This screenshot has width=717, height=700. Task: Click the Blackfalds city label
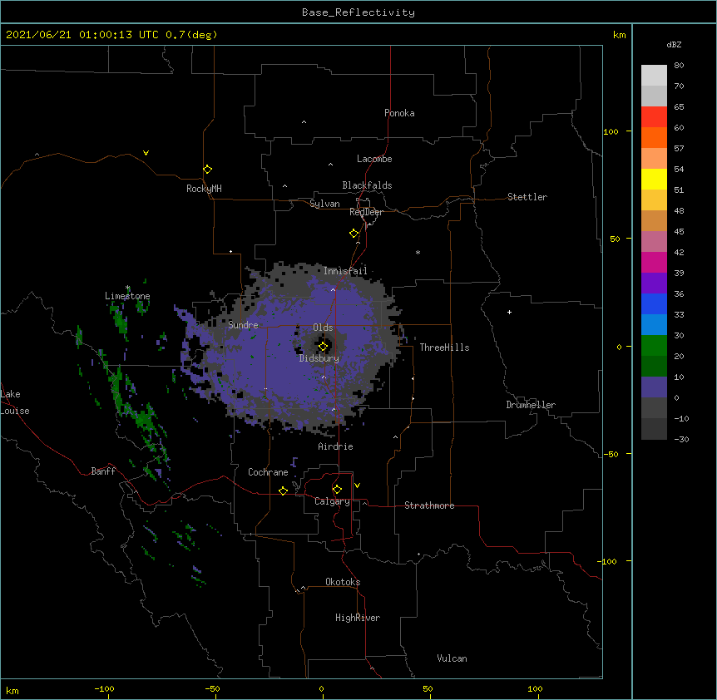click(x=367, y=185)
